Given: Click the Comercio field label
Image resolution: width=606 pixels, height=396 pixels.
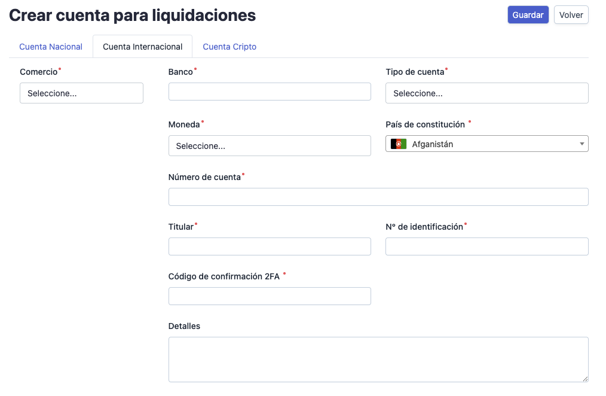Looking at the screenshot, I should 37,71.
